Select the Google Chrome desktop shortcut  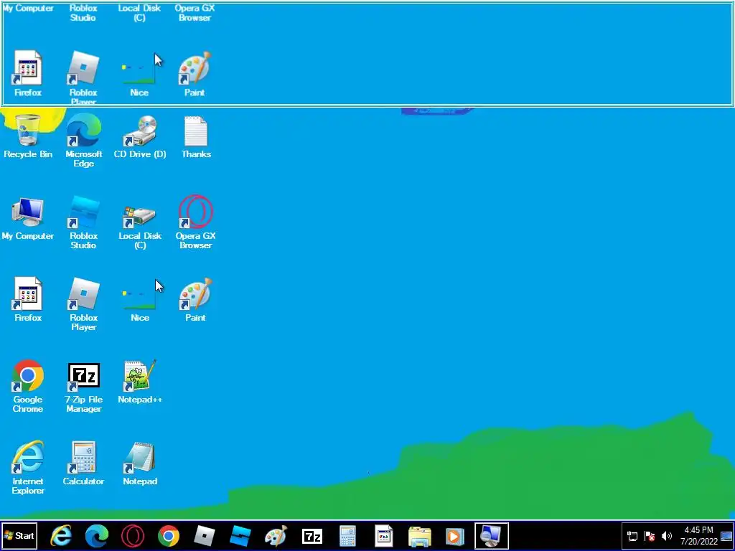tap(28, 387)
